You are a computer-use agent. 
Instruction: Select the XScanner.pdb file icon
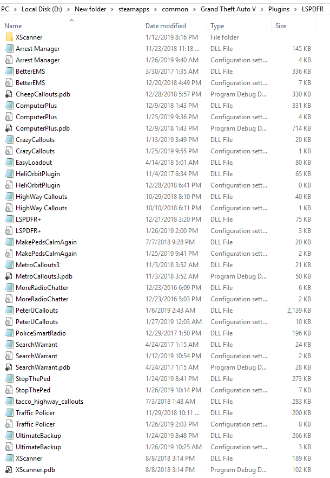click(x=9, y=470)
